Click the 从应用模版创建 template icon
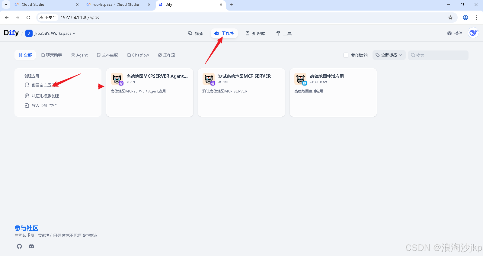The image size is (483, 256). [x=27, y=96]
